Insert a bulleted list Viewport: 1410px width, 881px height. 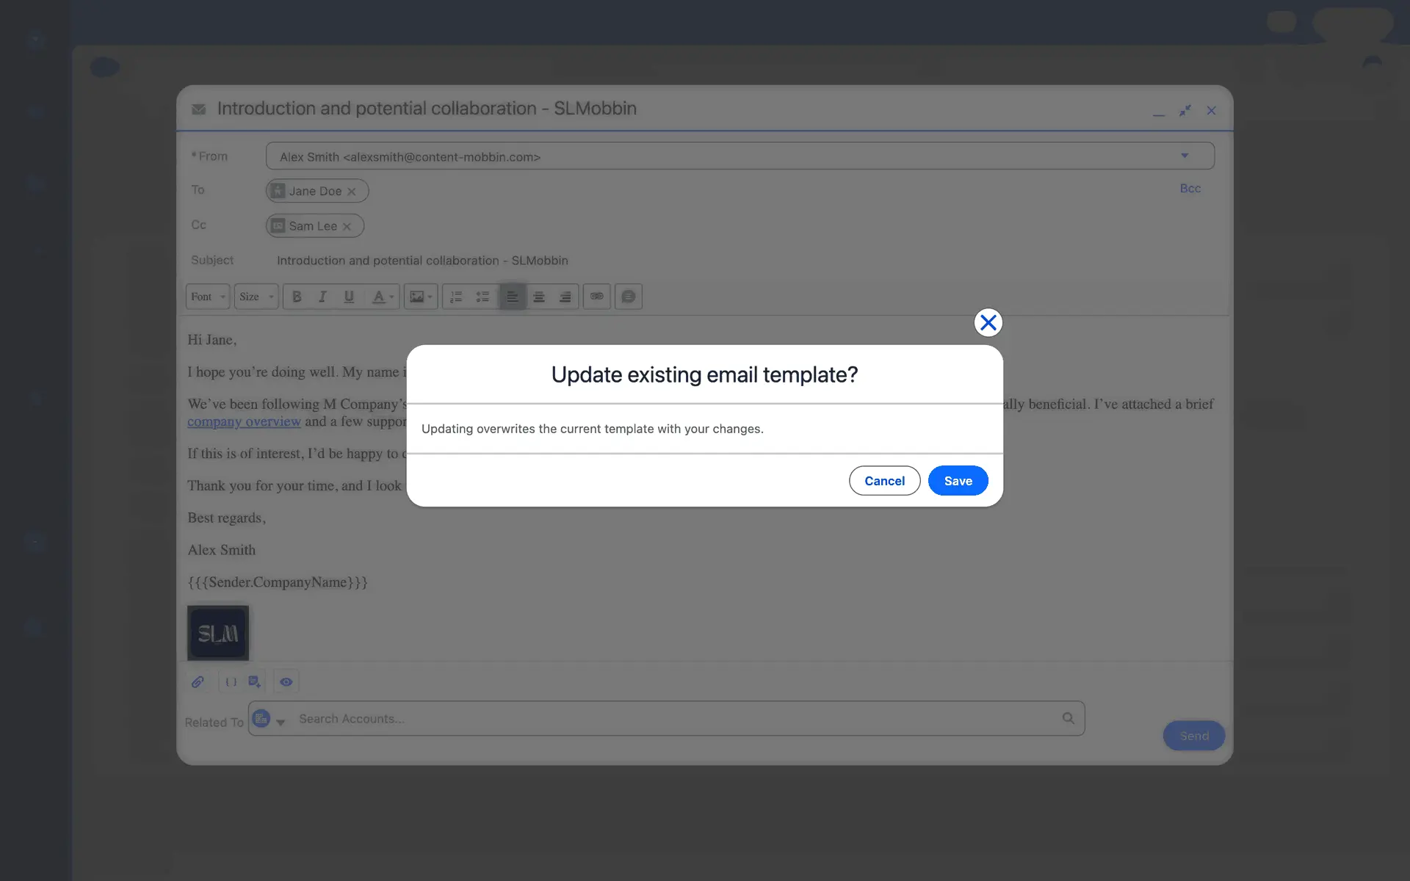click(x=482, y=297)
